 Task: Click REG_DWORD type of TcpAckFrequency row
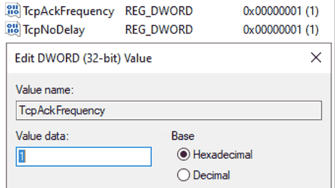[x=159, y=11]
